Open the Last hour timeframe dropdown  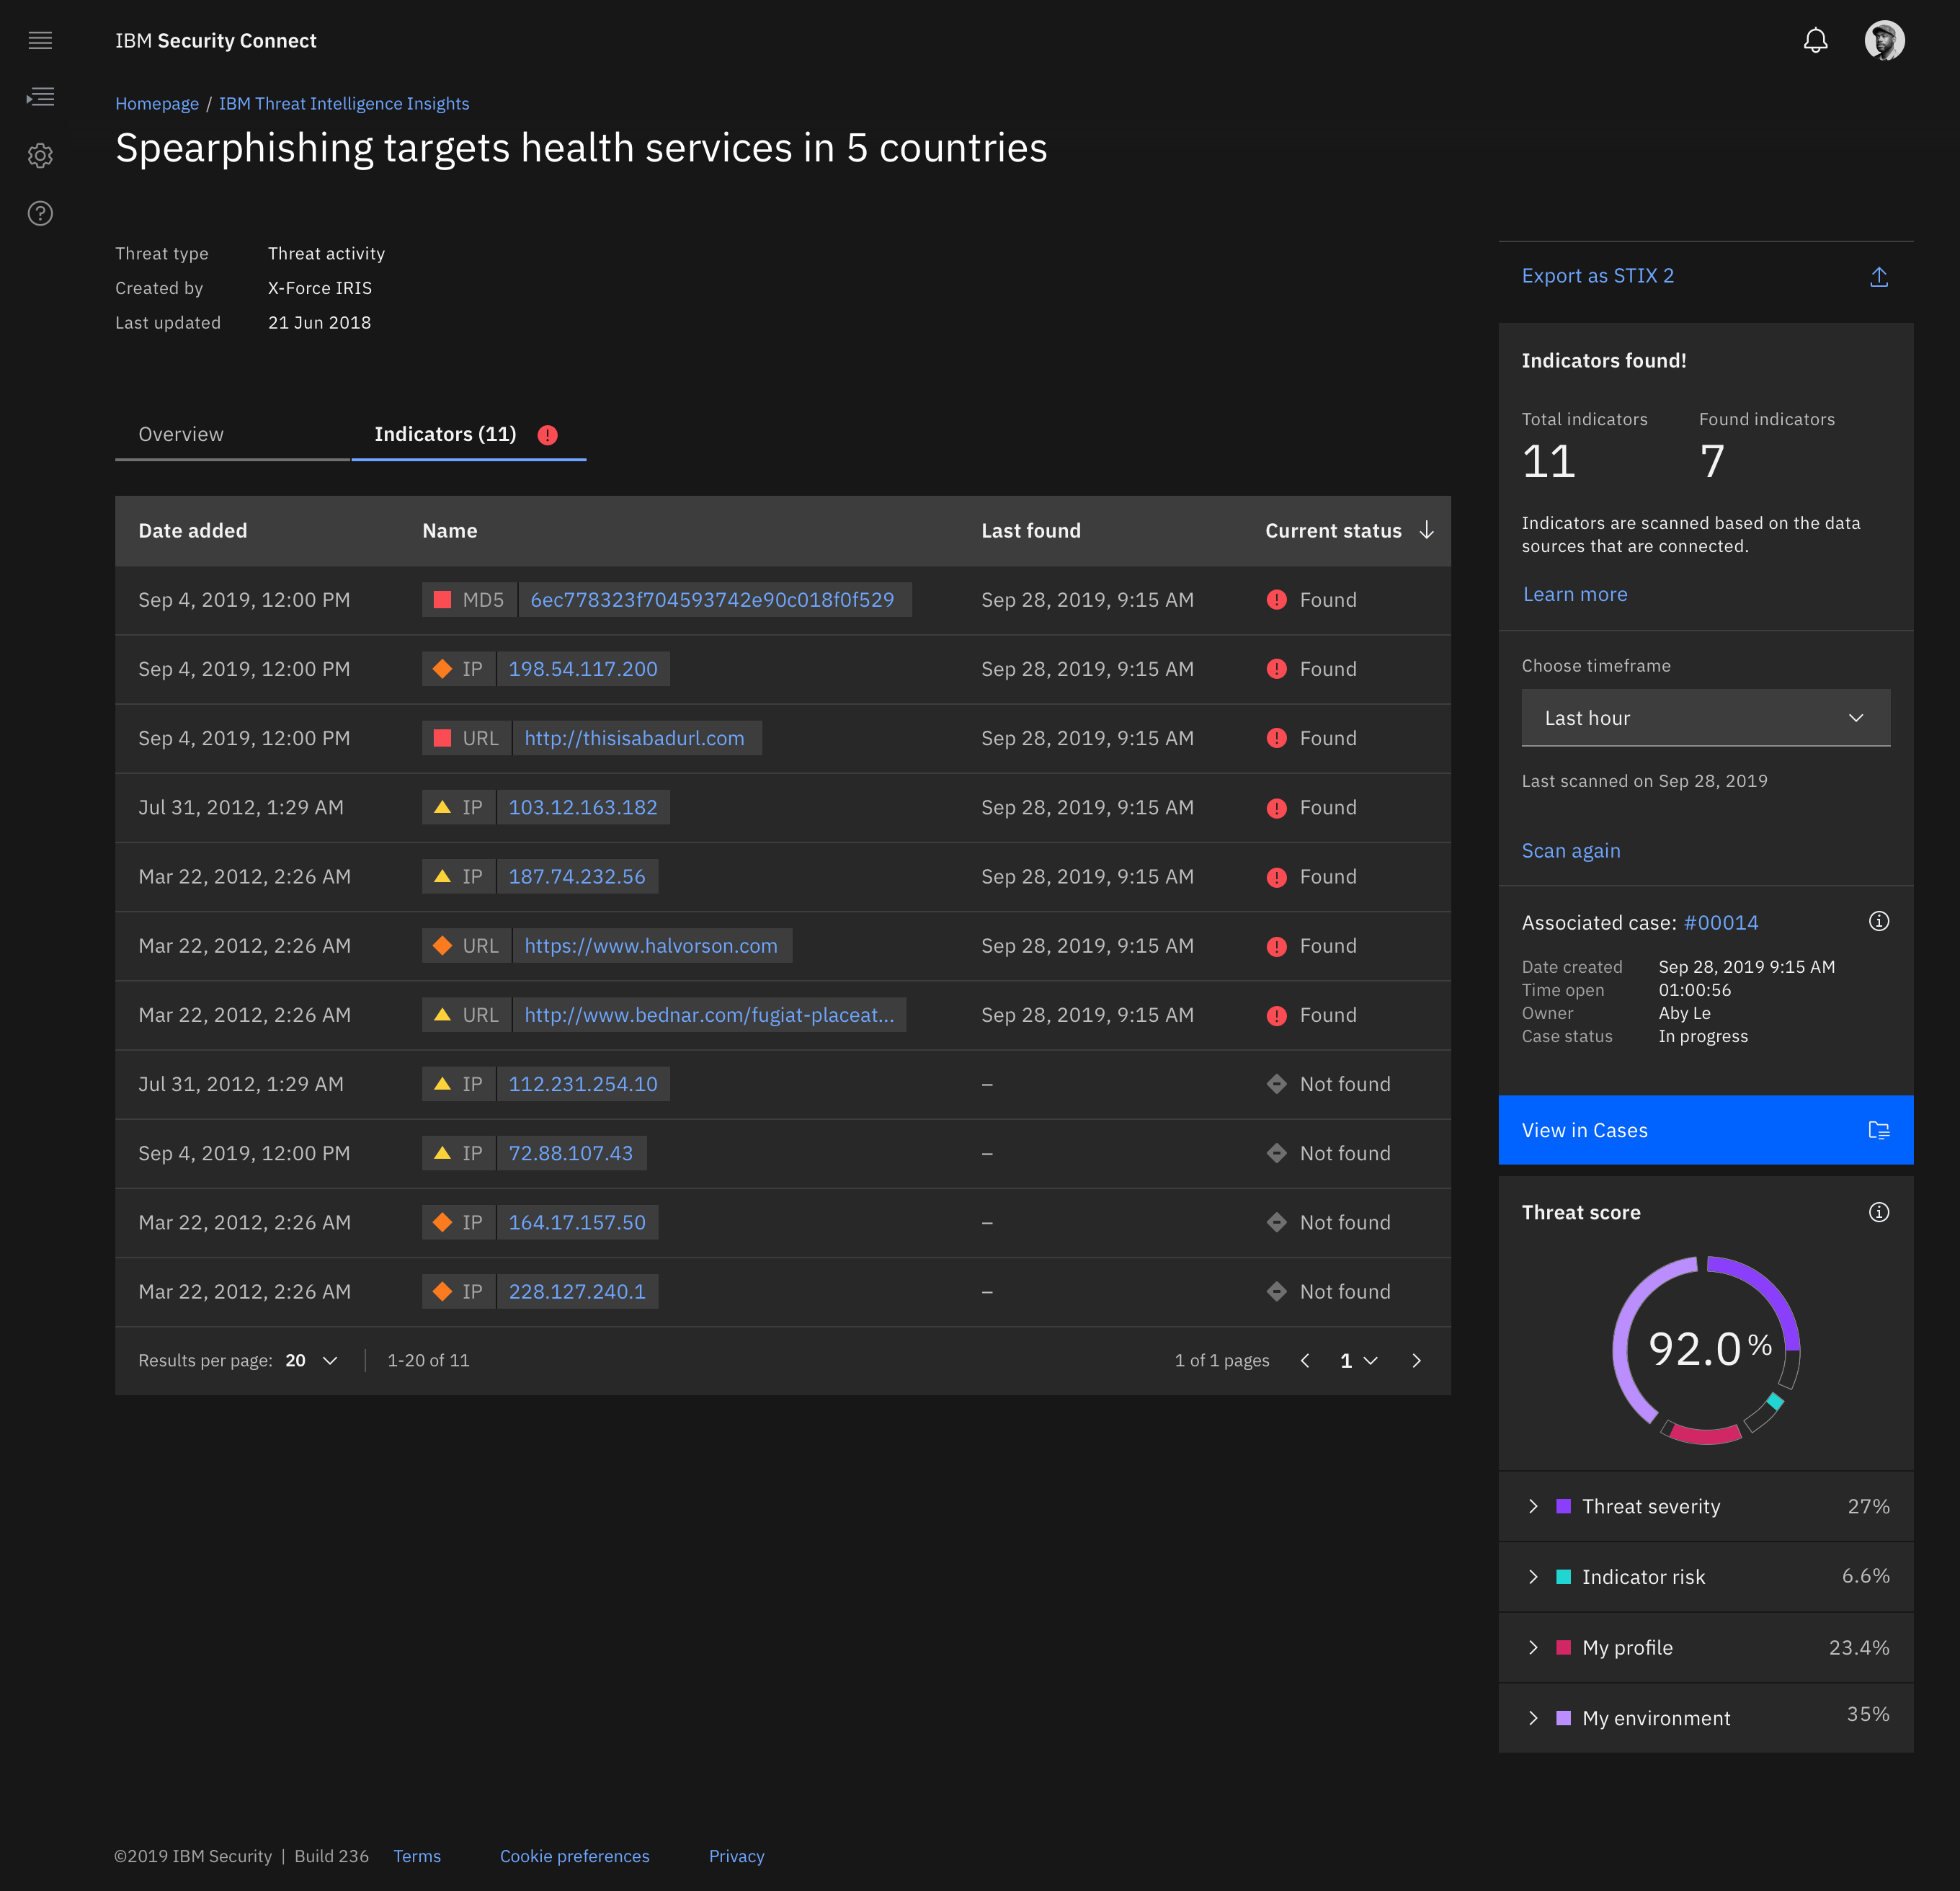pos(1705,718)
